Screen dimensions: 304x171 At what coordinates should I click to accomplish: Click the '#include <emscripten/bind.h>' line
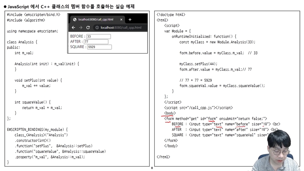pos(34,15)
